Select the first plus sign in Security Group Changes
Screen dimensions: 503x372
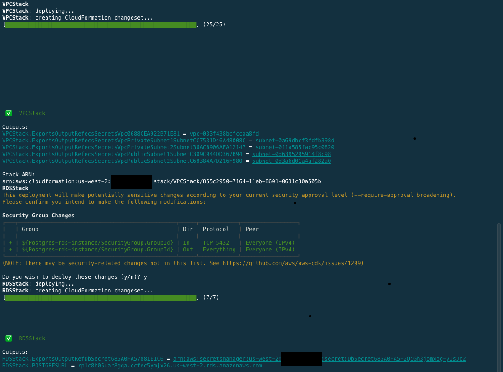(10, 242)
